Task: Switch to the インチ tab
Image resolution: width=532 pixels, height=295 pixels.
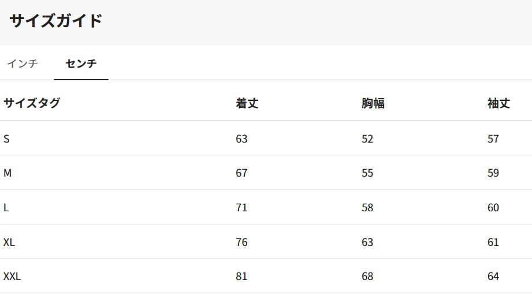Action: click(x=23, y=64)
